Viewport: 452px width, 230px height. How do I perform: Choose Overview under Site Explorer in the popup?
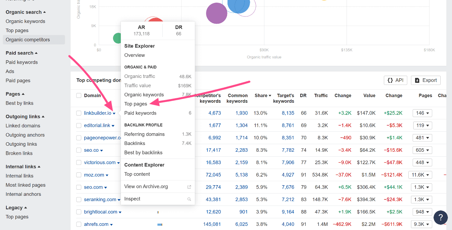(134, 55)
